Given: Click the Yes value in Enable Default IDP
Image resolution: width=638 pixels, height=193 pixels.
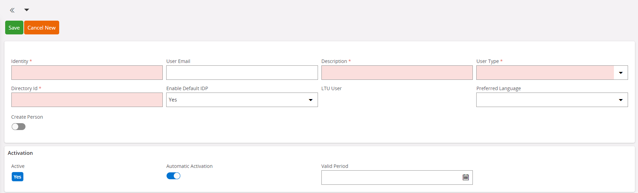Looking at the screenshot, I should click(x=173, y=100).
